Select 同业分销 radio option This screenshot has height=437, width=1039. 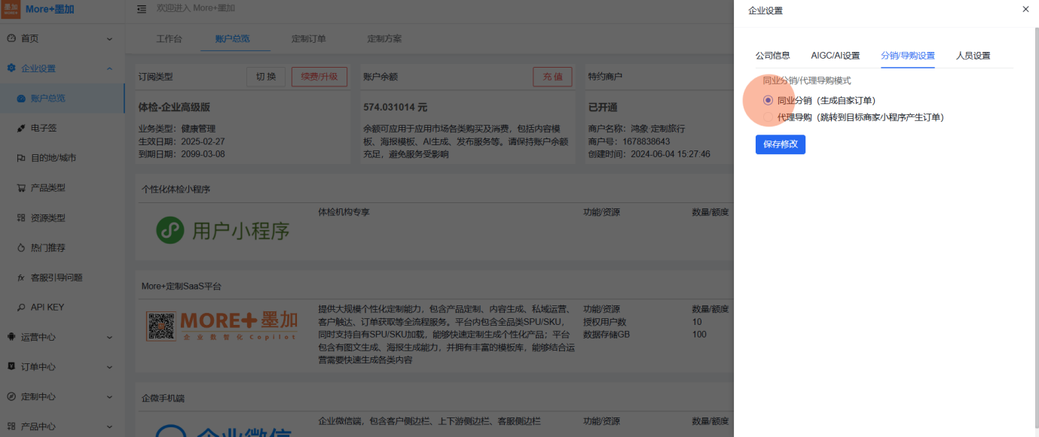[768, 100]
